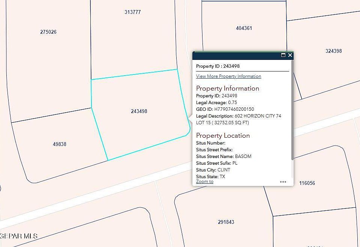Click Situs Street Name: BASOM line
Viewport: 360px width, 247px height.
coord(223,156)
